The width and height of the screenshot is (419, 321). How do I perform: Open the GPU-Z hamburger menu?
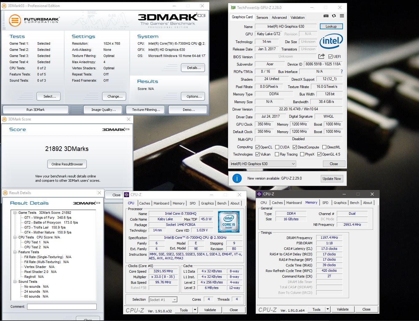coord(342,16)
